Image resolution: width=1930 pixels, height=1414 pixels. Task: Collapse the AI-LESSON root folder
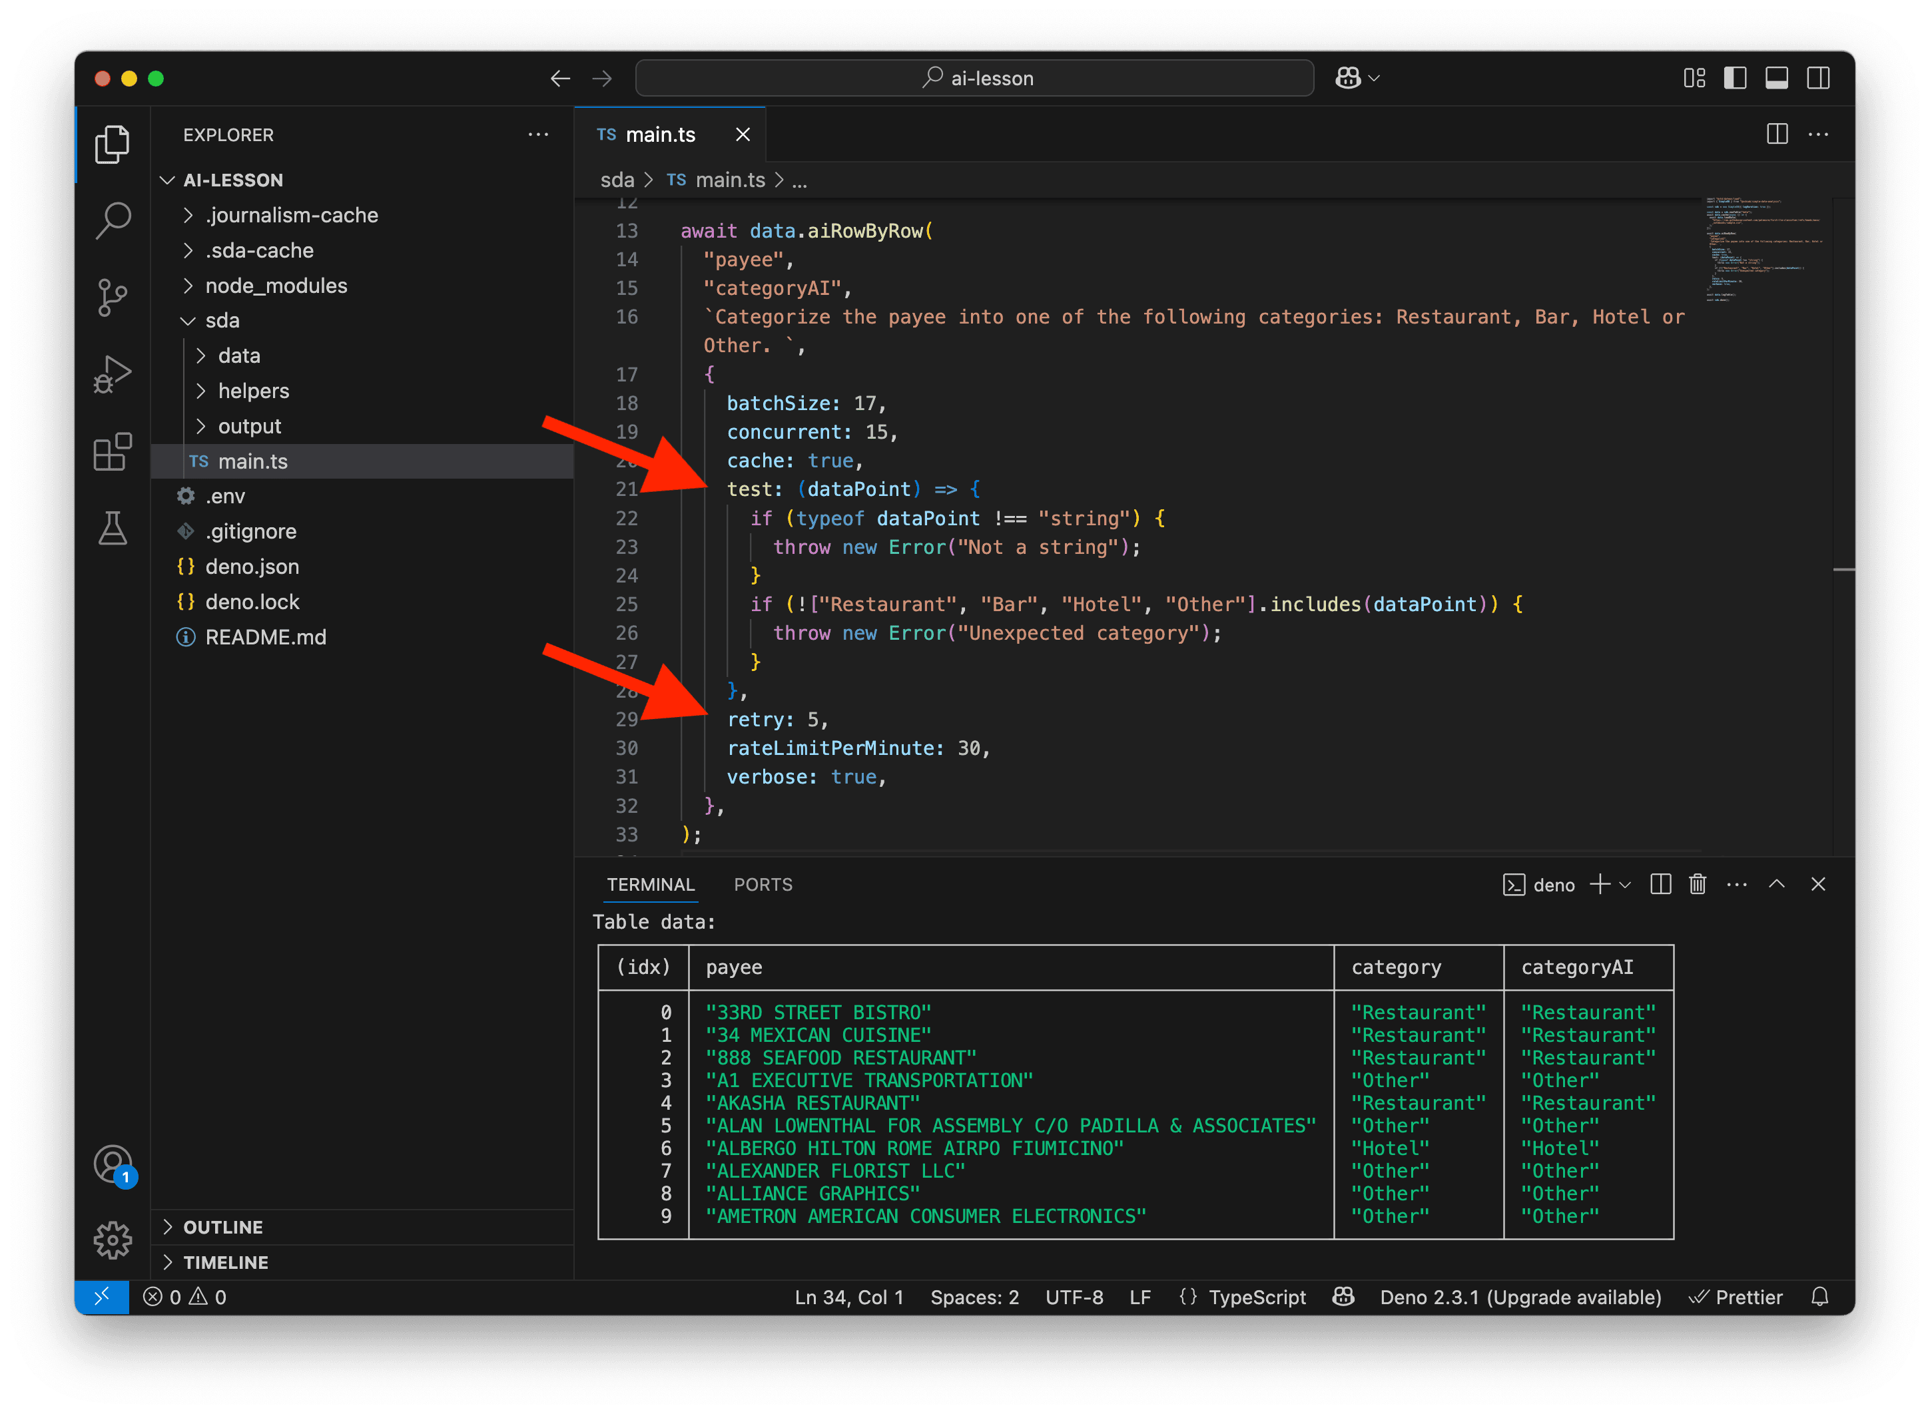pos(362,180)
